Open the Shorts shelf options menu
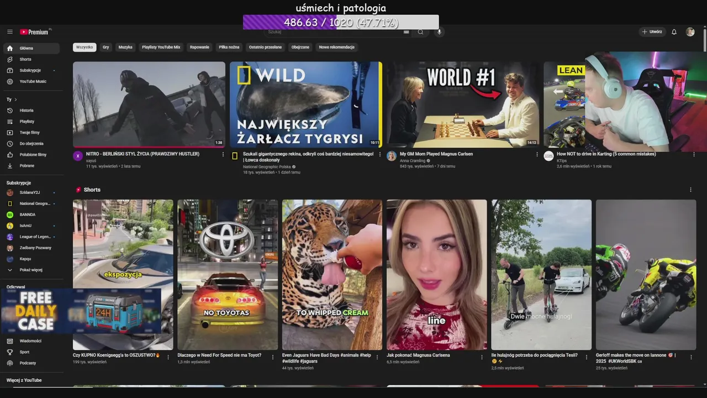The height and width of the screenshot is (398, 707). [690, 190]
